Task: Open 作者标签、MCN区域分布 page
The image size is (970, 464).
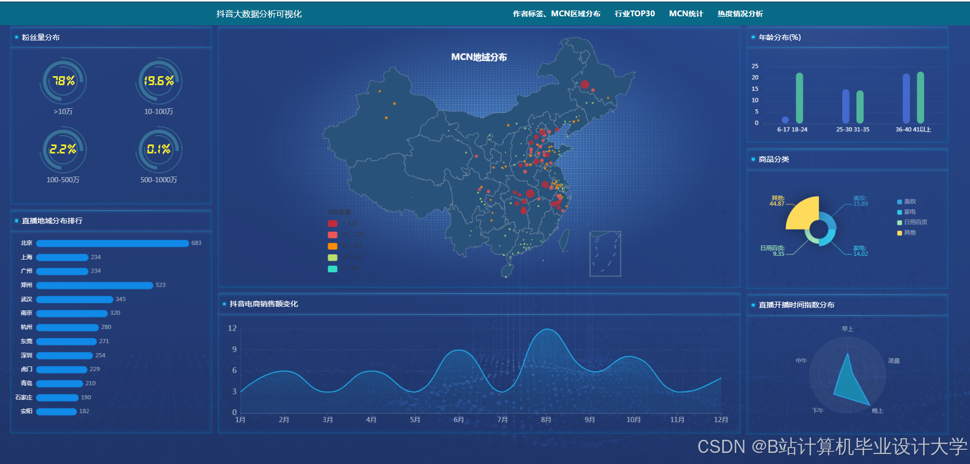Action: click(557, 14)
